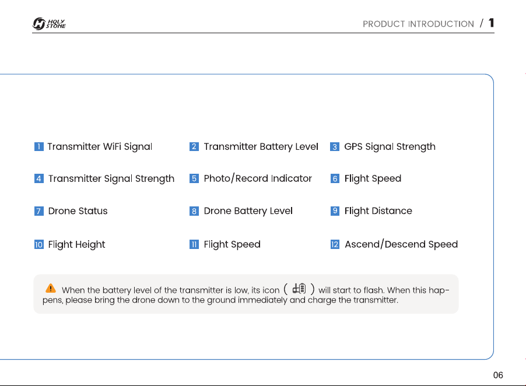Click the blue number 2 badge
Image resolution: width=526 pixels, height=386 pixels.
click(x=194, y=146)
